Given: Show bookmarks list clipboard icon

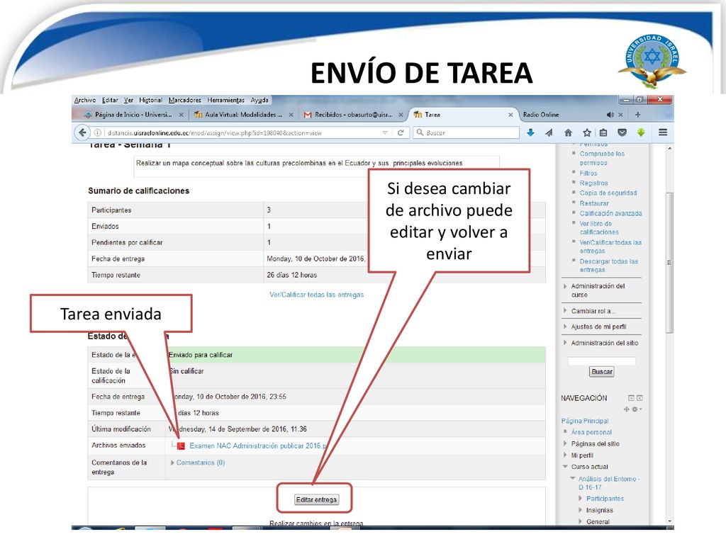Looking at the screenshot, I should [603, 132].
